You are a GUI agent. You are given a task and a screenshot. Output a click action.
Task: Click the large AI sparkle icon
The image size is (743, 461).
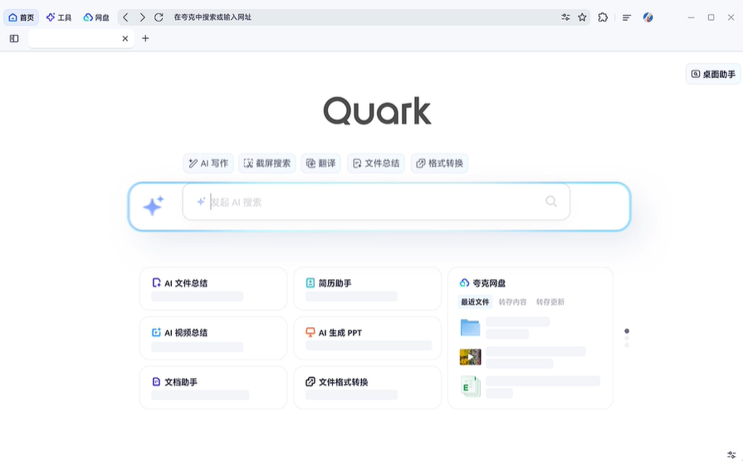click(x=154, y=206)
